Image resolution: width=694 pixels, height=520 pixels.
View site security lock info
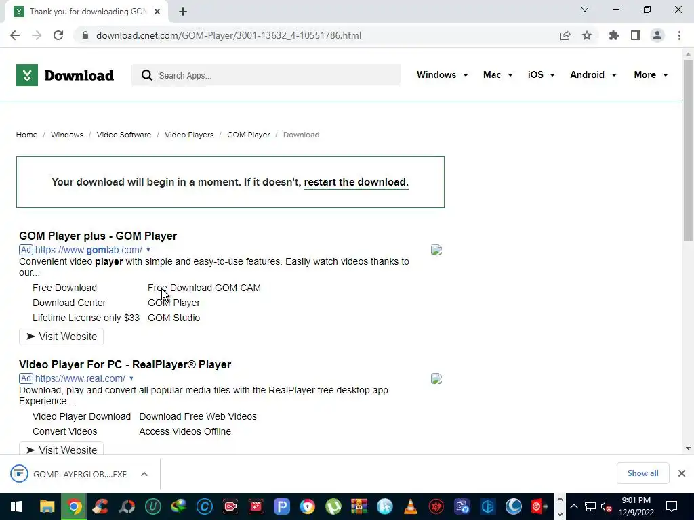85,35
